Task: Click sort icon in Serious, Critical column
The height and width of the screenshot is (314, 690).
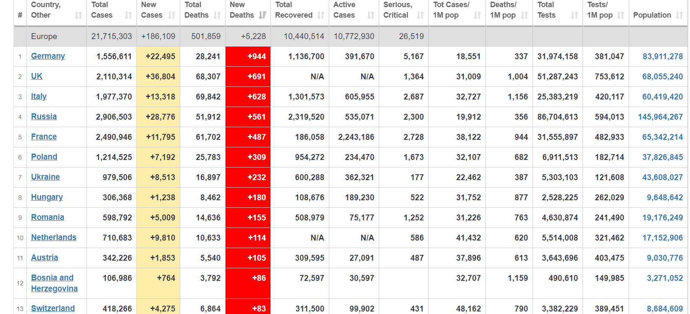Action: [x=420, y=16]
